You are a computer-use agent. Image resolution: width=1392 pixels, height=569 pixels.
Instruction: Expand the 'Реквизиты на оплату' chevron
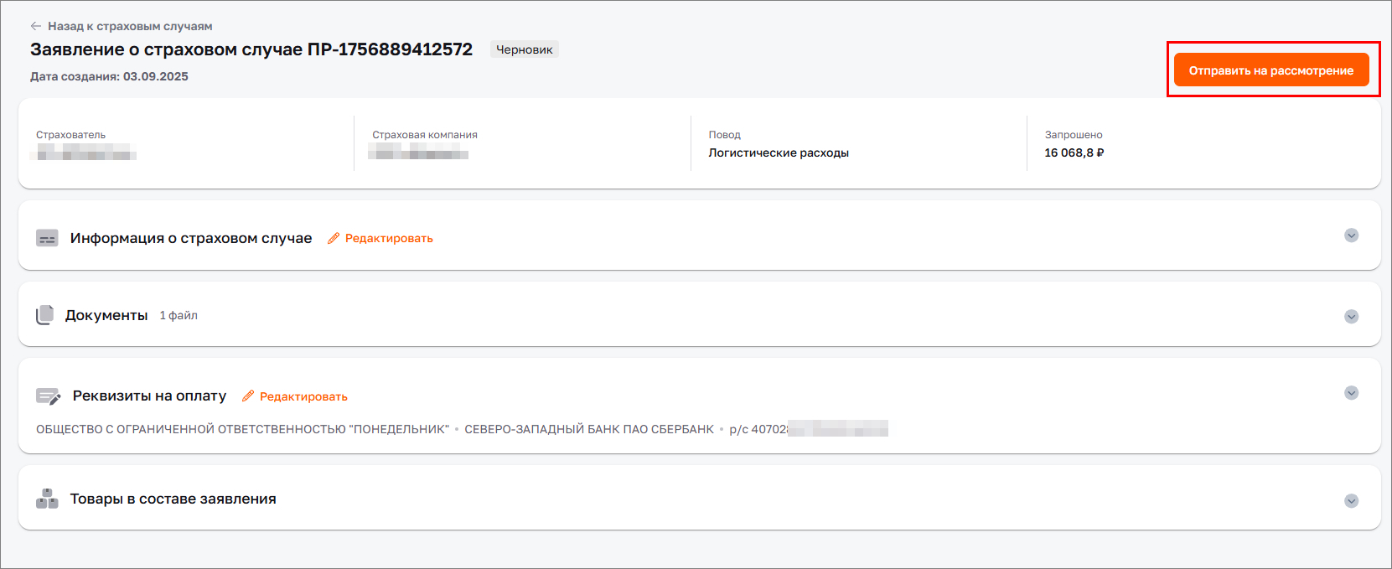(1352, 393)
